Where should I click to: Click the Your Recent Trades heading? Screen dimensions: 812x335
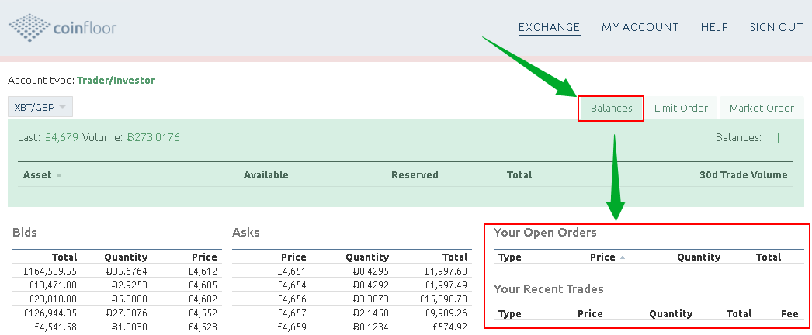pos(549,289)
